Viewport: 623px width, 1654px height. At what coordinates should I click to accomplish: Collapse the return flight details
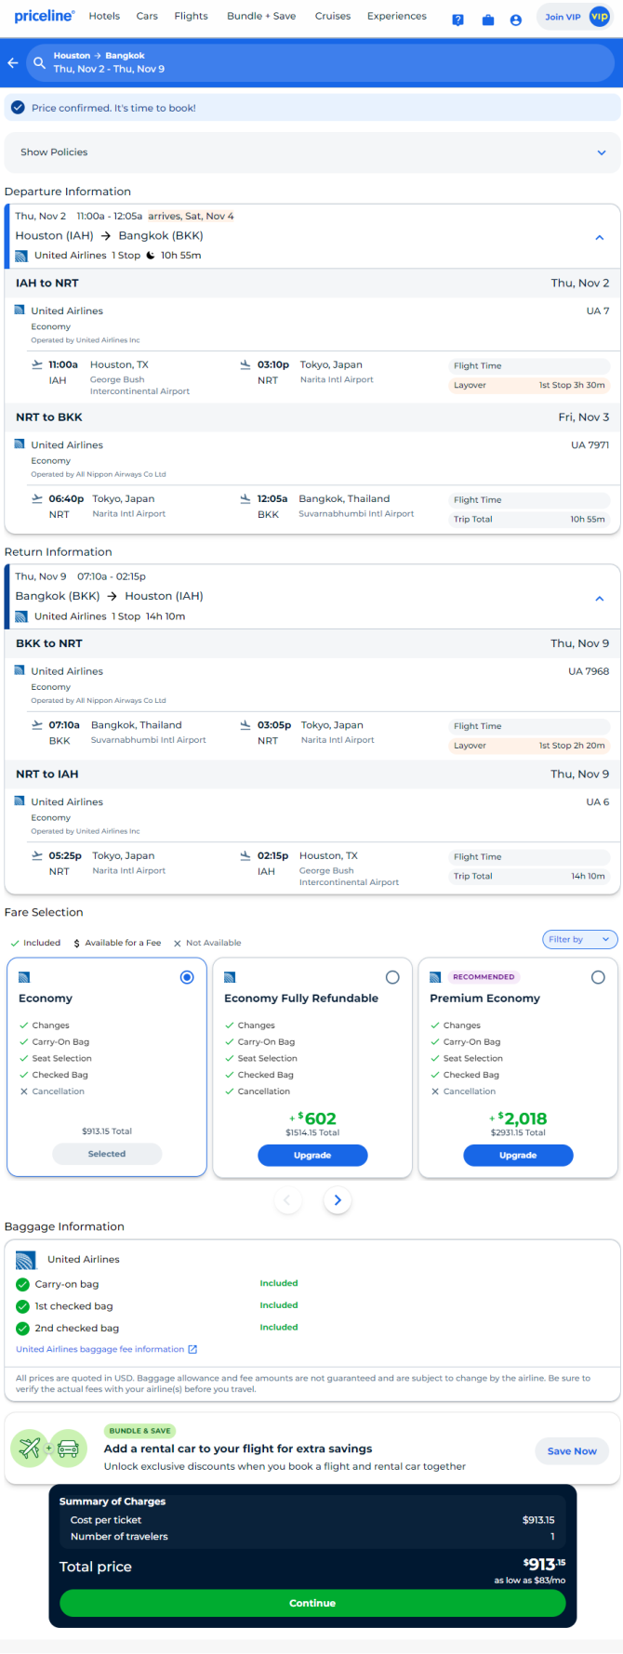click(600, 599)
